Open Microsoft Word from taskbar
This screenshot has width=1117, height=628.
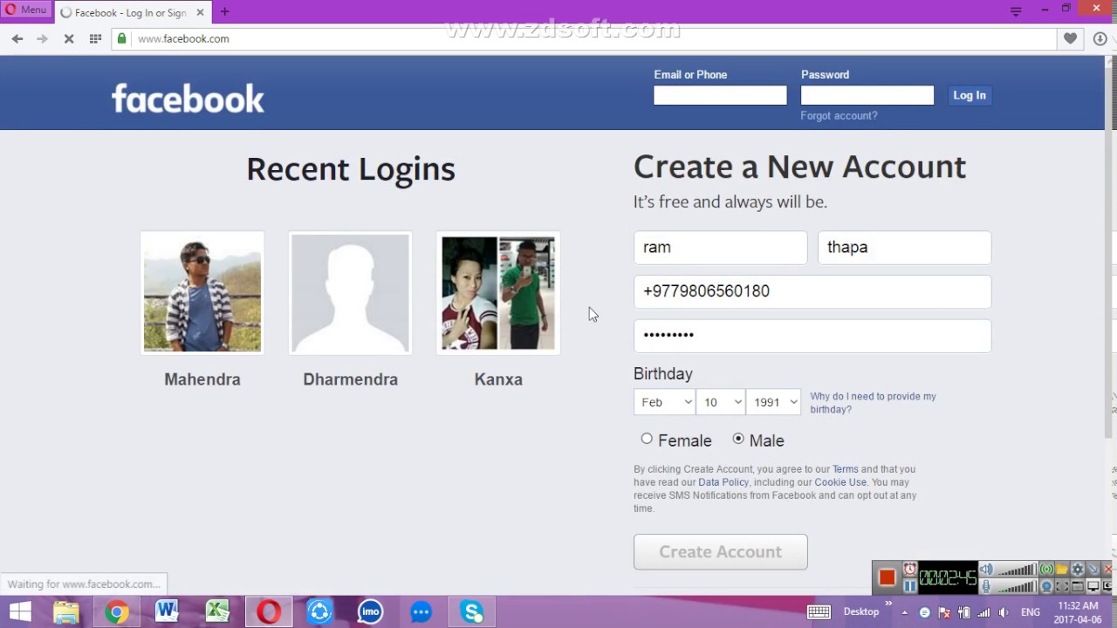click(167, 612)
